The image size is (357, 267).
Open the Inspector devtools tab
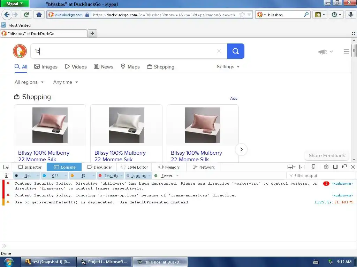coord(30,167)
